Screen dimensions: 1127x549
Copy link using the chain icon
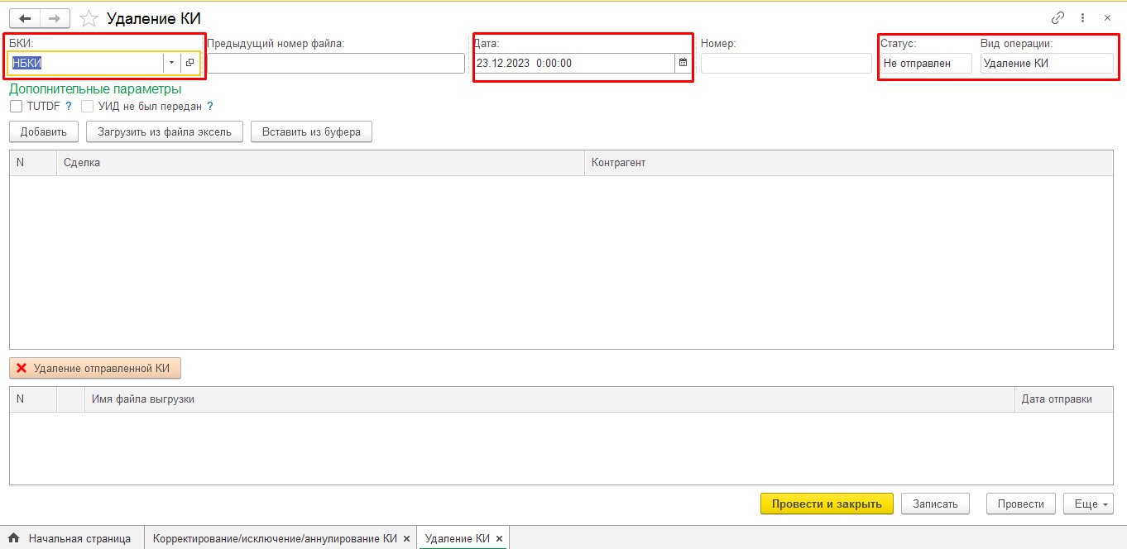1057,17
